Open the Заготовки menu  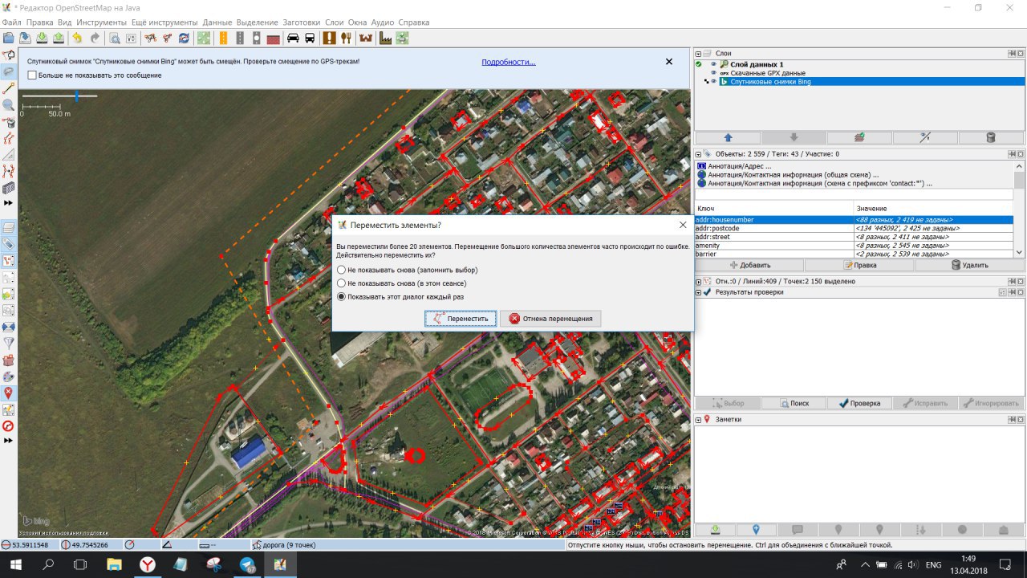click(x=302, y=22)
